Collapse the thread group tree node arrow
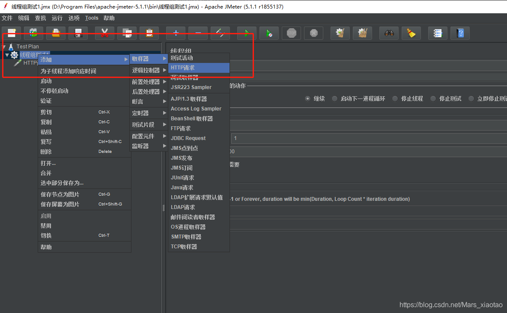Screen dimensions: 507x313 (7, 55)
